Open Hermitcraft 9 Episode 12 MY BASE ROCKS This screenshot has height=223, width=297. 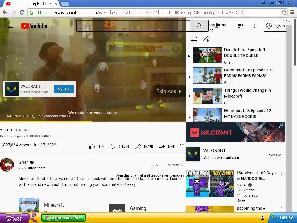[249, 114]
